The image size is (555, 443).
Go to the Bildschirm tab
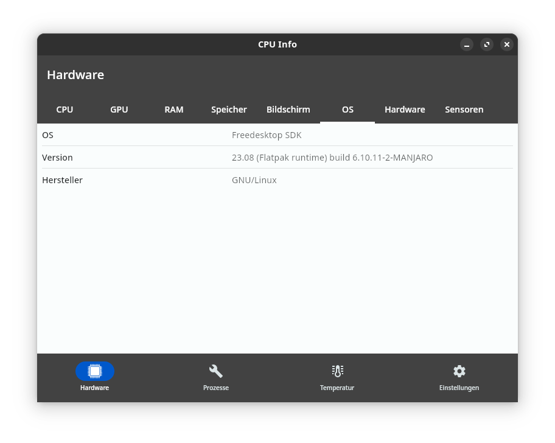pyautogui.click(x=288, y=110)
